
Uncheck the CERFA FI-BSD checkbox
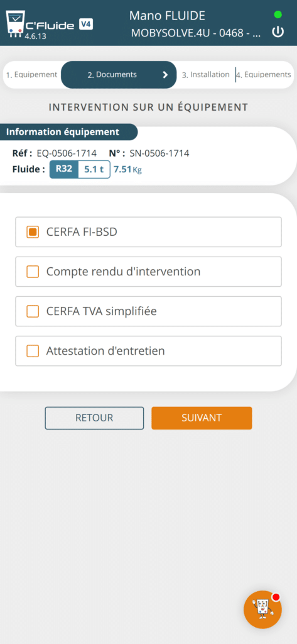[x=33, y=232]
